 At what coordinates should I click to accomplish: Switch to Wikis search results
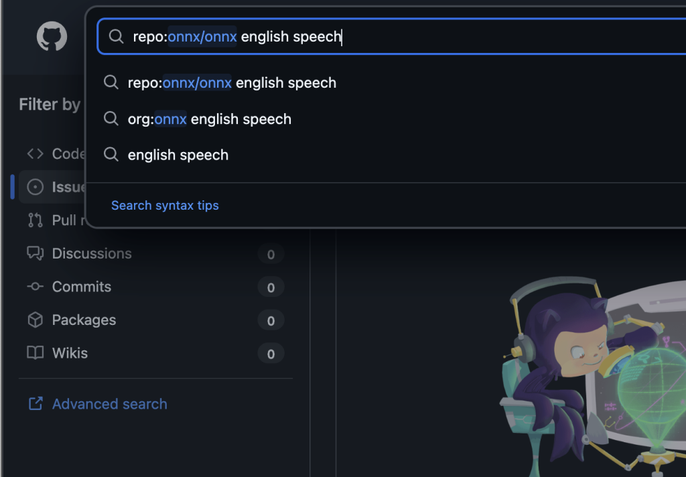pos(70,353)
